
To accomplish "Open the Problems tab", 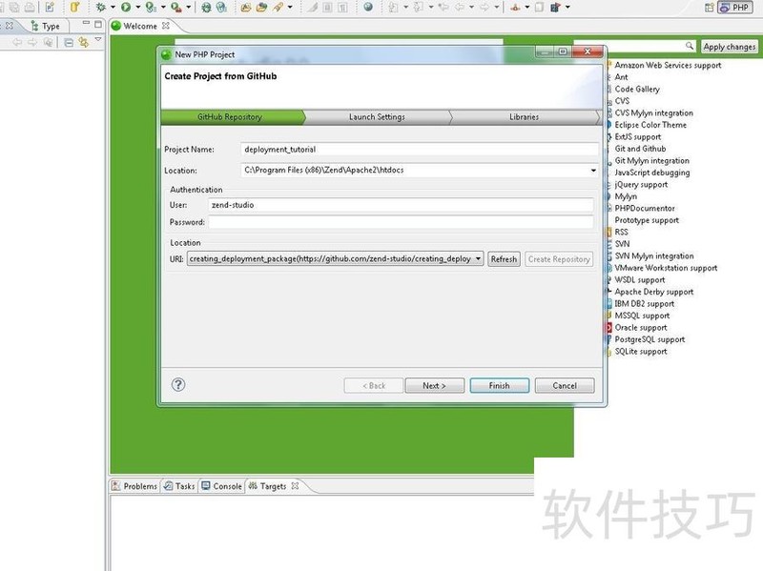I will point(134,486).
